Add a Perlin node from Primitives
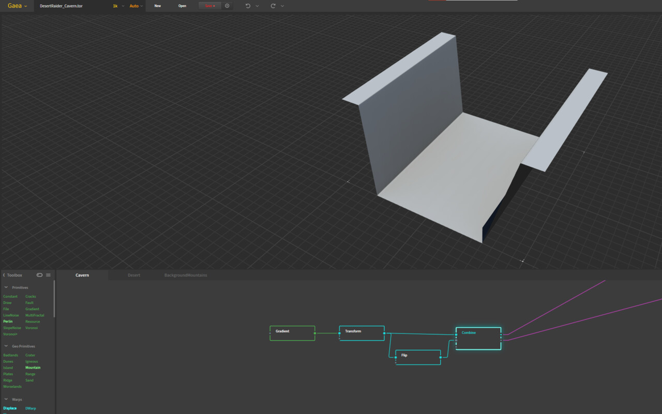The width and height of the screenshot is (662, 414). (7, 321)
